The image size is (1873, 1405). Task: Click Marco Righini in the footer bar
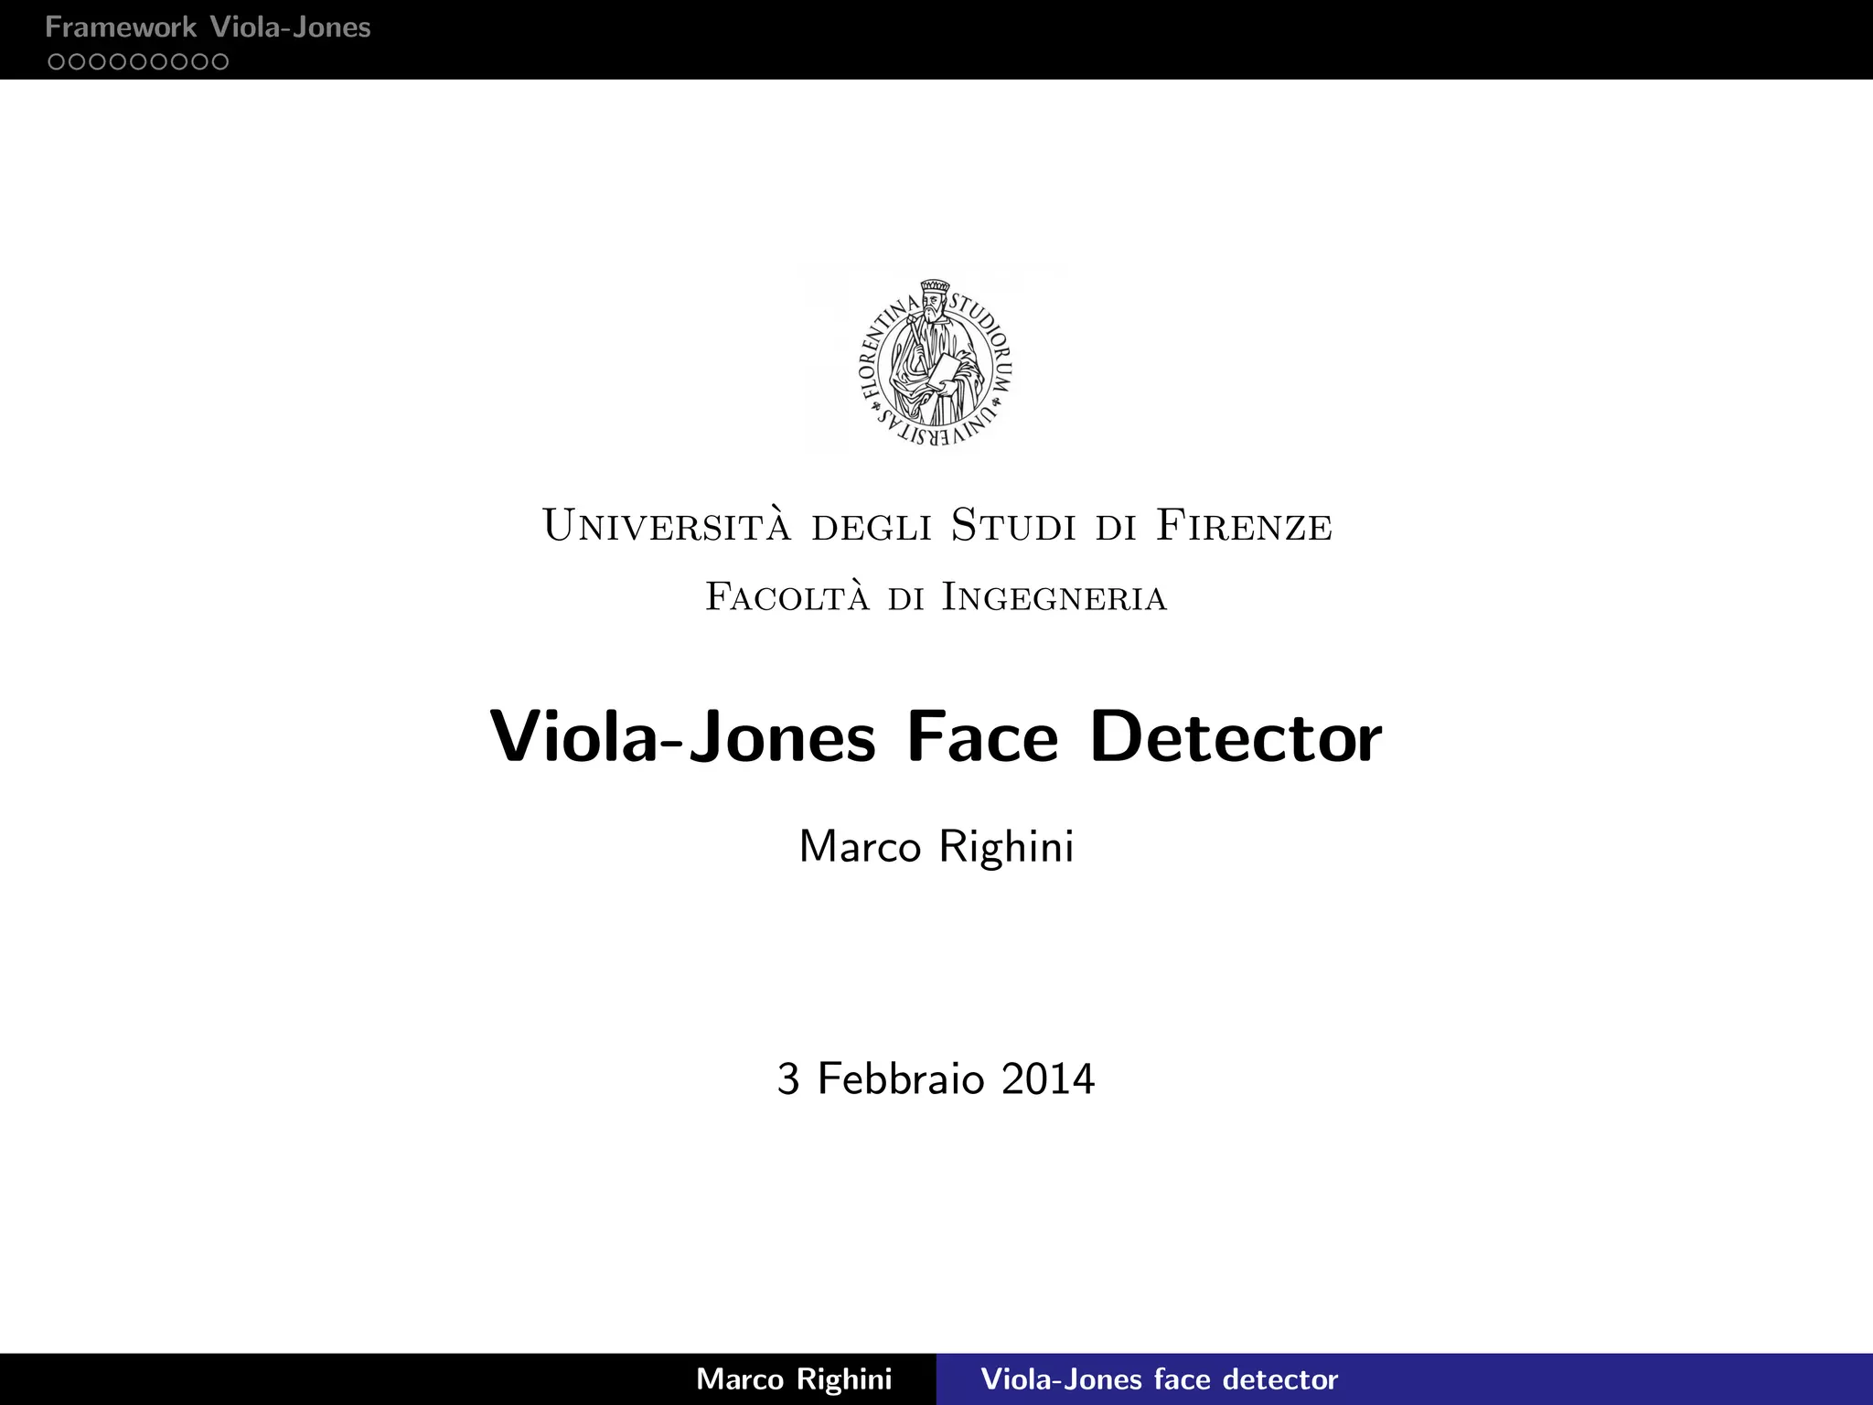pos(794,1378)
